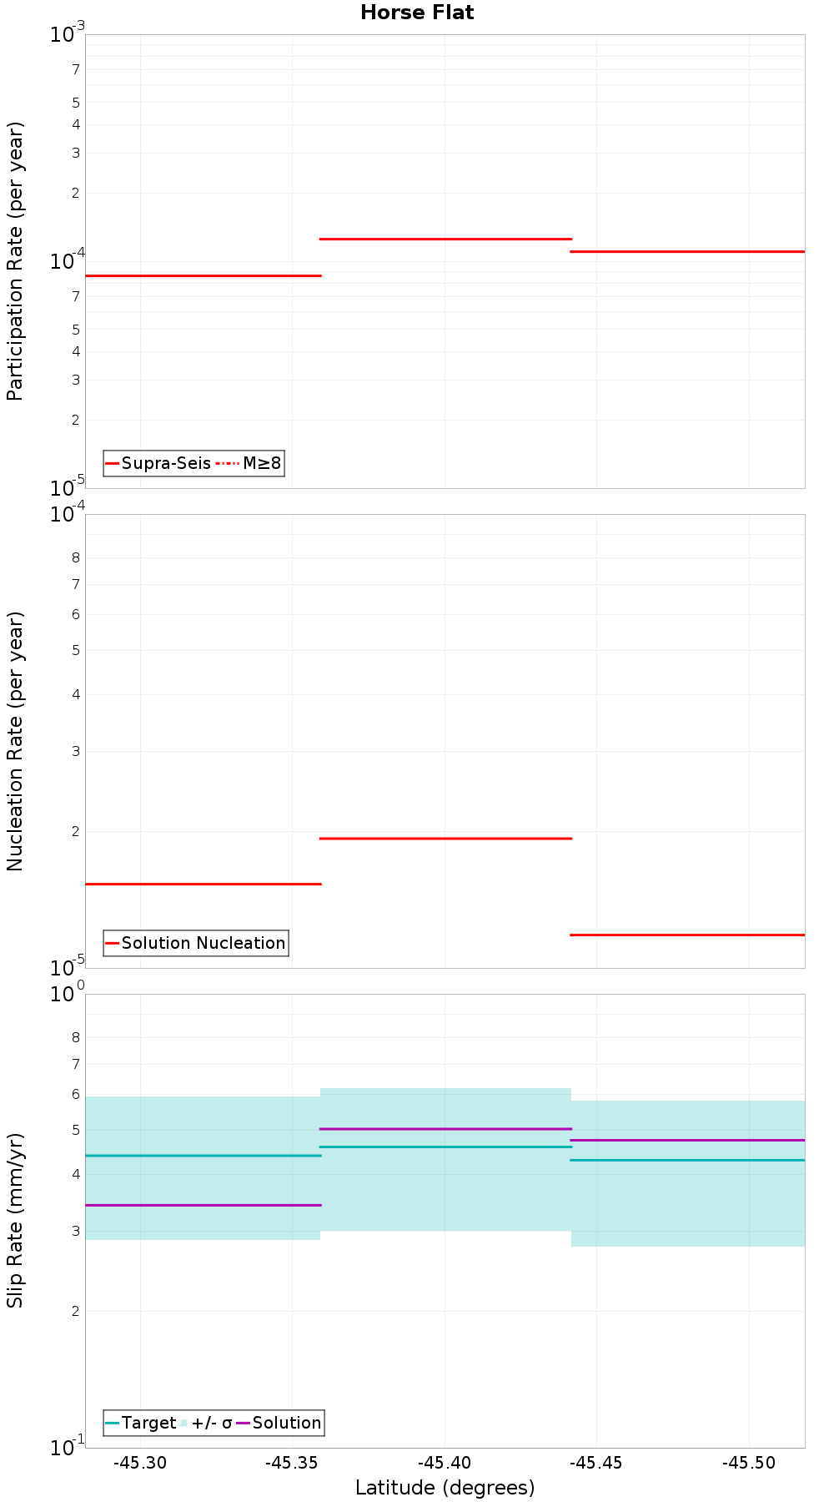
Task: Click the lowest red nucleation rate line segment
Action: 687,935
